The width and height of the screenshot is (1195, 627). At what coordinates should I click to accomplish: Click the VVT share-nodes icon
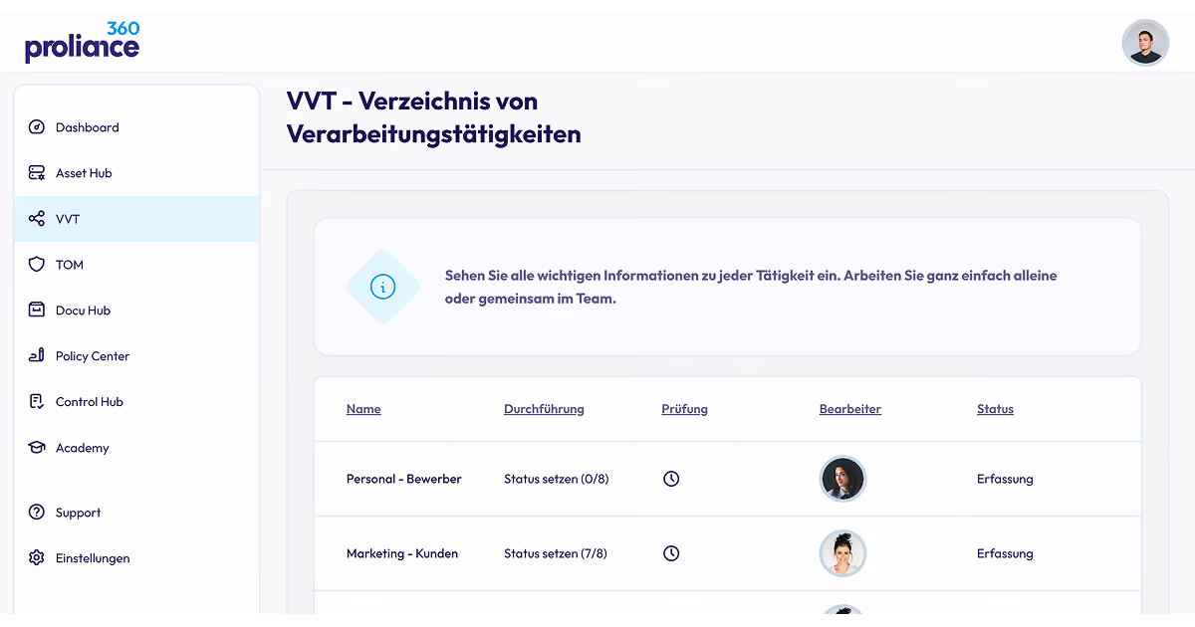(37, 219)
